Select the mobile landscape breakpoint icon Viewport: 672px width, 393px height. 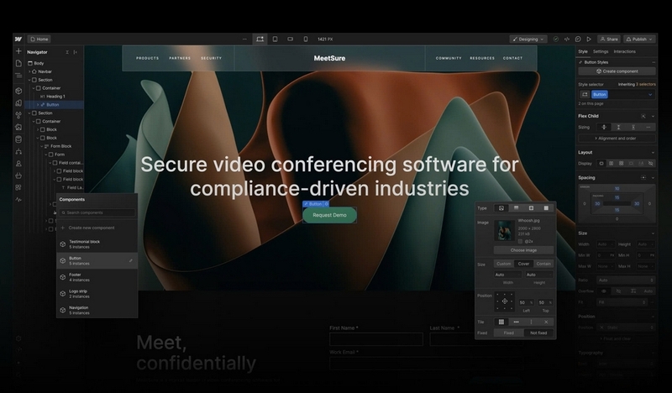coord(290,39)
